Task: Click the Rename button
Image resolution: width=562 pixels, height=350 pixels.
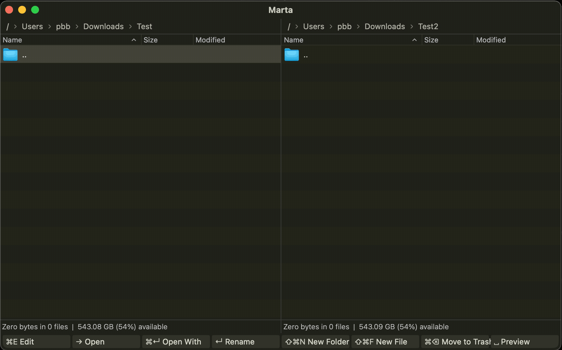Action: pyautogui.click(x=246, y=342)
